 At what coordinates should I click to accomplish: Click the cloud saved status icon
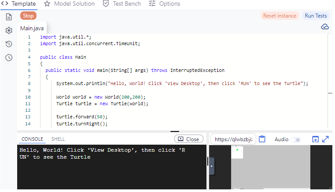coord(325,27)
